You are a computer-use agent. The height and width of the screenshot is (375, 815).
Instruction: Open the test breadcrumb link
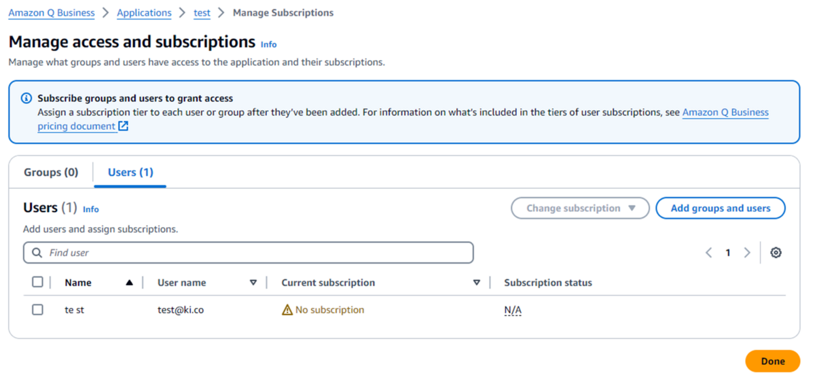[x=202, y=13]
